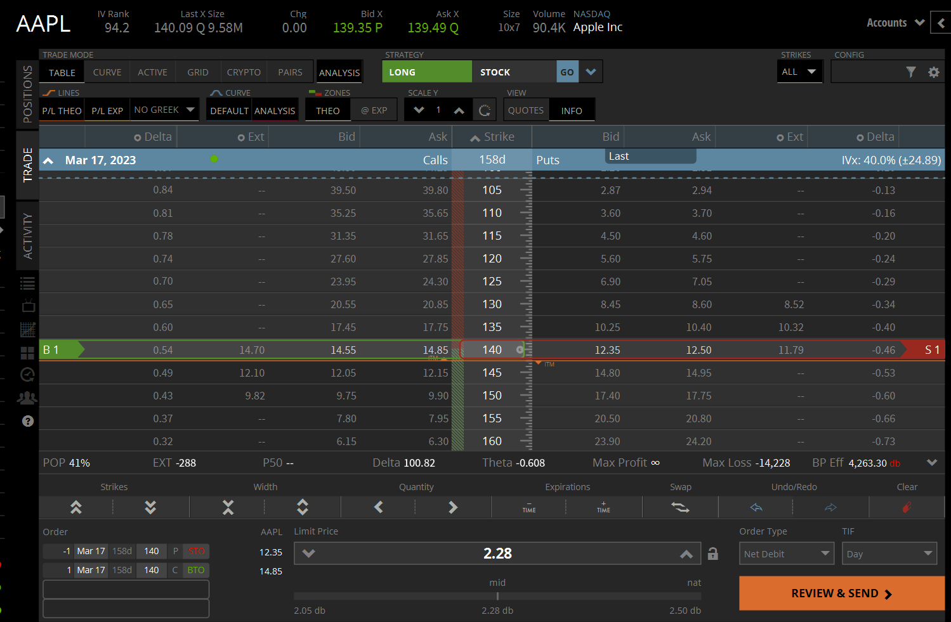
Task: Open the ACTIVITY vertical tab
Action: click(27, 236)
